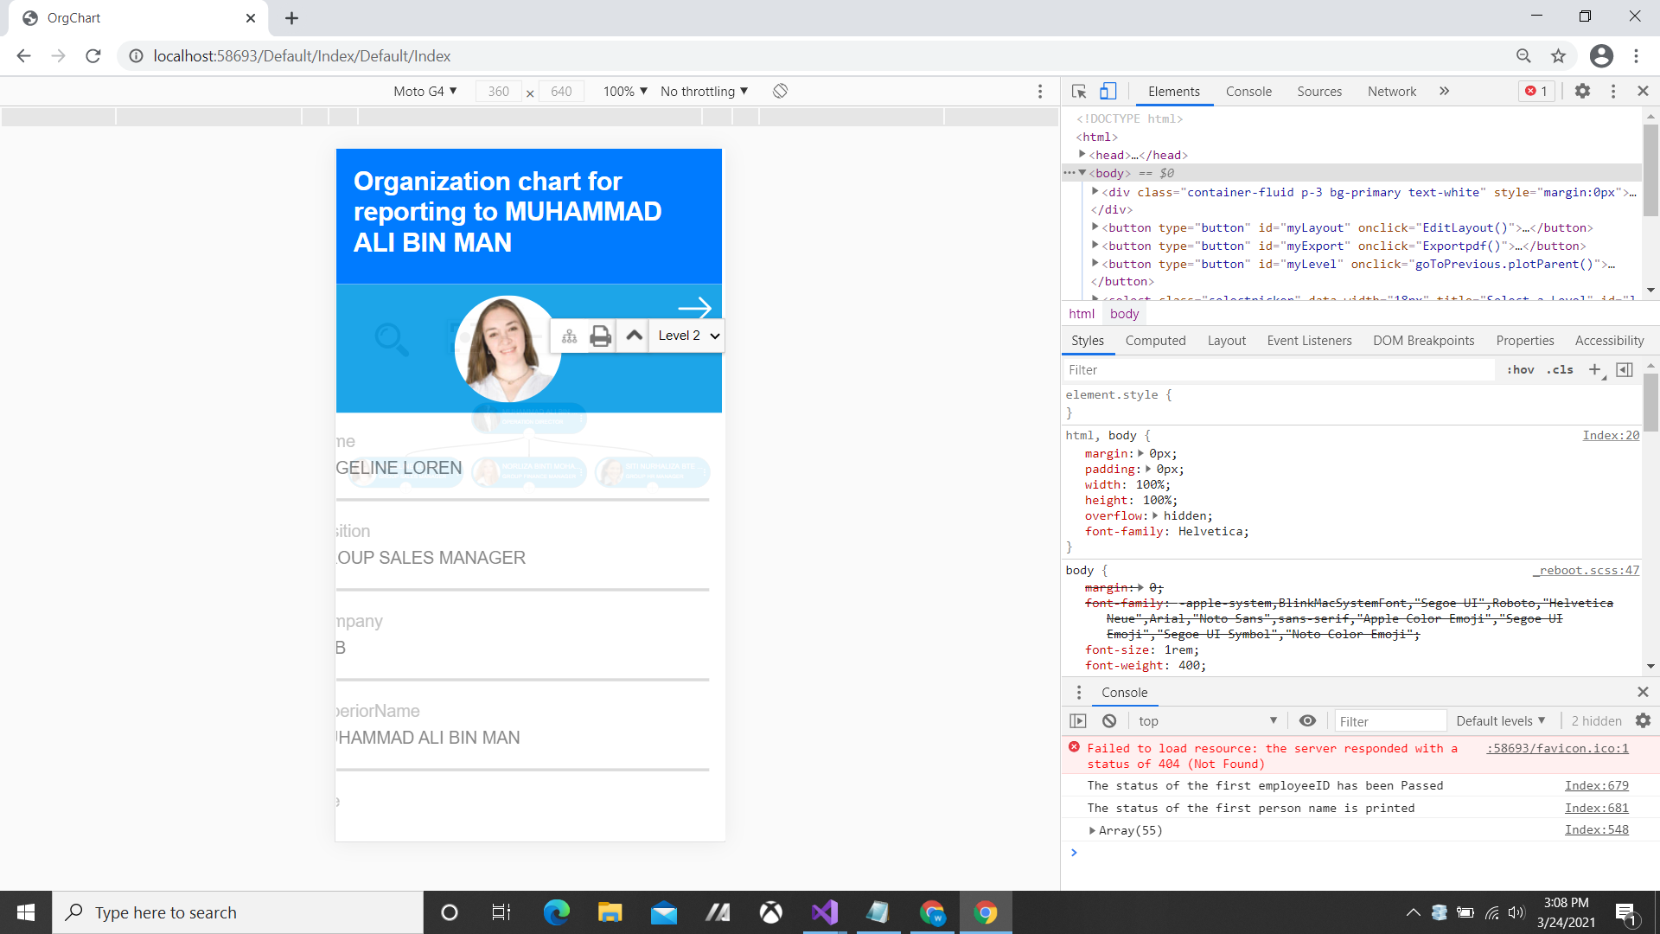Click the employee profile photo

click(x=508, y=349)
